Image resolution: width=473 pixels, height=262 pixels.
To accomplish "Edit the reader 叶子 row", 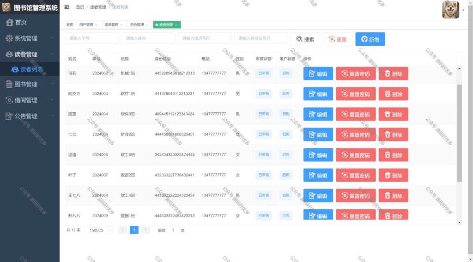I will click(318, 176).
